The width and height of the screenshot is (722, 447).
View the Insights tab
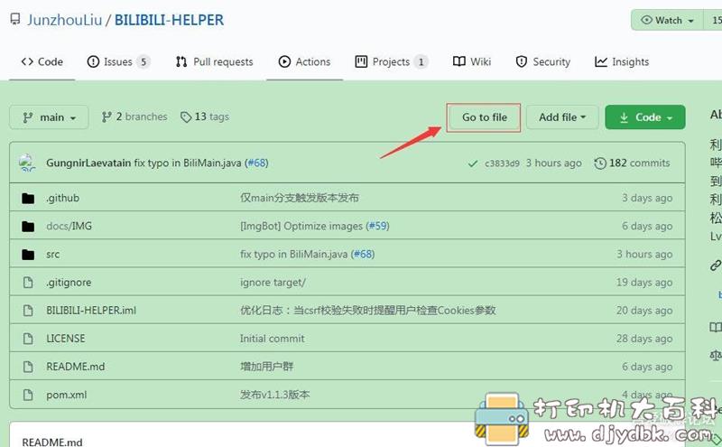(x=622, y=61)
